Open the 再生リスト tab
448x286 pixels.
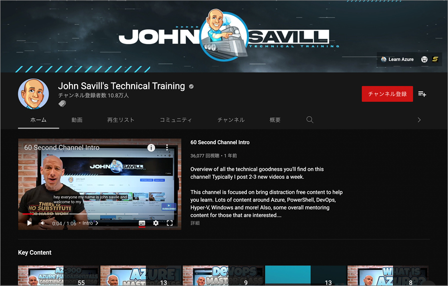[x=121, y=120]
